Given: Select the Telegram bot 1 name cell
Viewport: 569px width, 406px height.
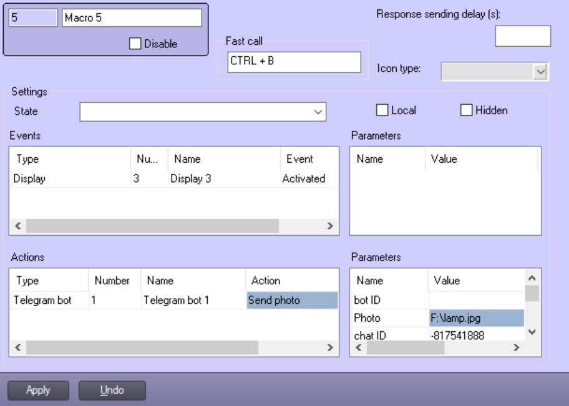Looking at the screenshot, I should coord(194,300).
